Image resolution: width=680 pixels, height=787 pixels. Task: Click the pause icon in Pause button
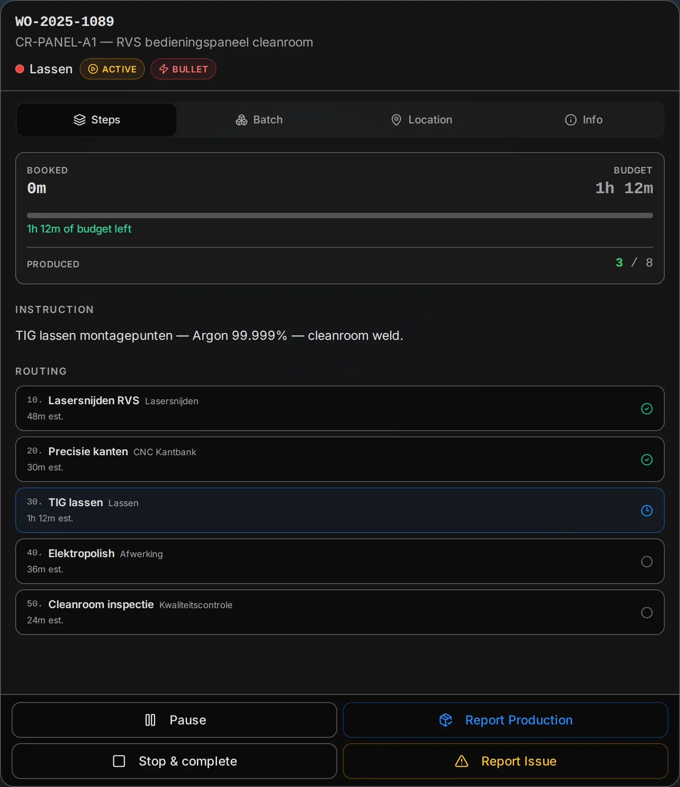pyautogui.click(x=150, y=720)
